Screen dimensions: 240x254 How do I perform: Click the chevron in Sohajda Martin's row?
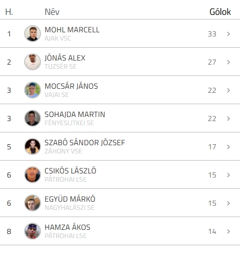click(x=228, y=119)
